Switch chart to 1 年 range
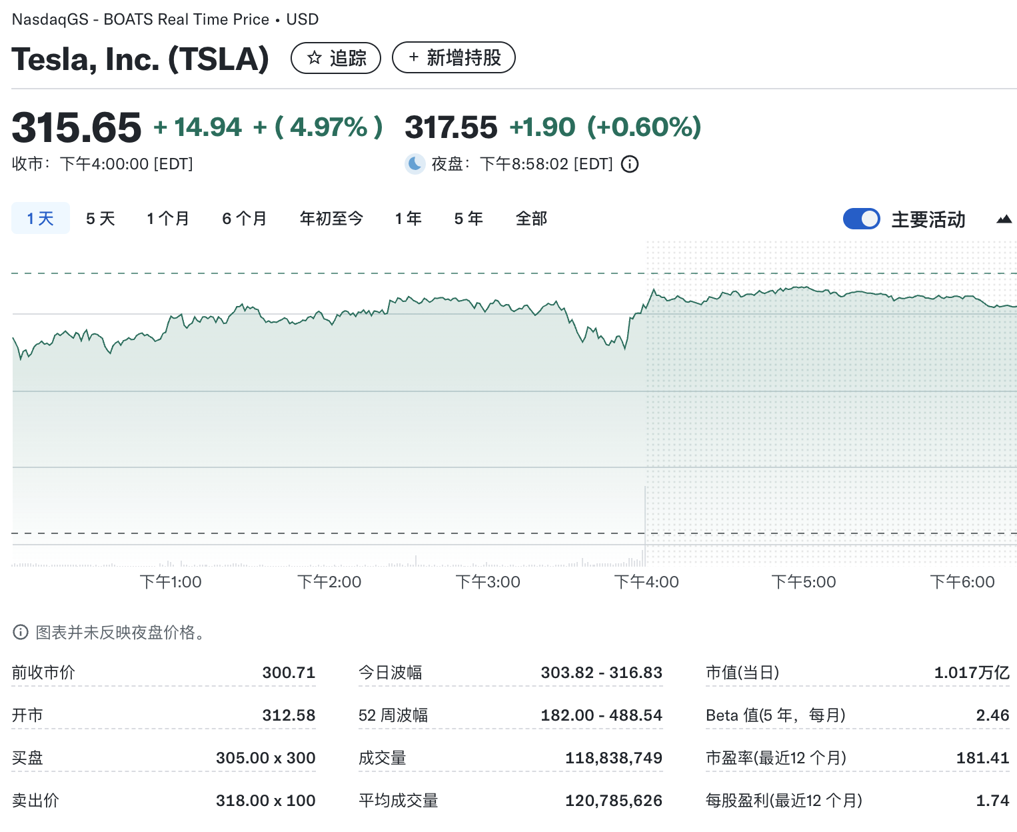The image size is (1017, 832). (x=409, y=219)
